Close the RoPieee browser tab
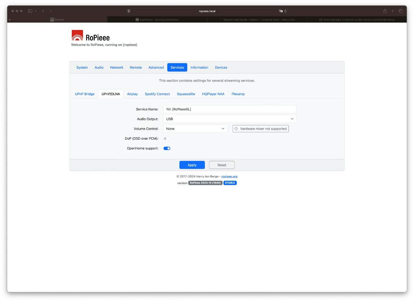414x301 pixels. 9,20
